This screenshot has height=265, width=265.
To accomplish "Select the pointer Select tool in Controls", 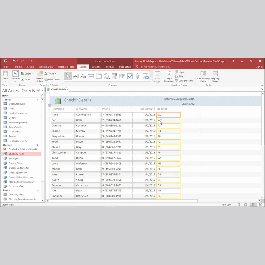I will point(68,76).
